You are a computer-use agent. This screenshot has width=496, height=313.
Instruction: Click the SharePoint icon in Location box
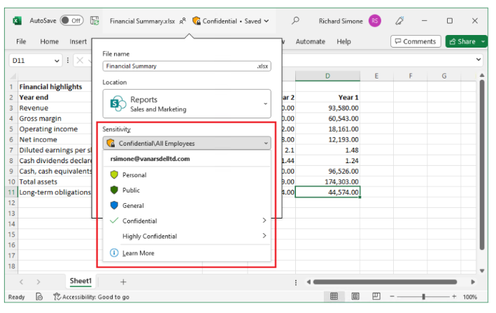point(118,104)
